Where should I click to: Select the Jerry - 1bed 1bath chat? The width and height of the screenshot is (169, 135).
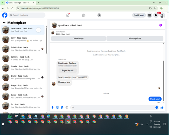(x=23, y=39)
